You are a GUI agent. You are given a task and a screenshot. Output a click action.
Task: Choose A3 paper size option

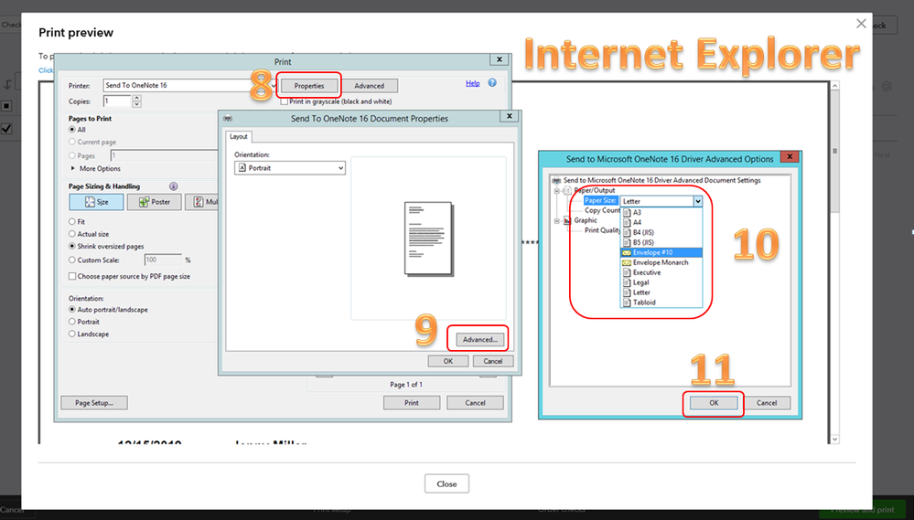(661, 213)
